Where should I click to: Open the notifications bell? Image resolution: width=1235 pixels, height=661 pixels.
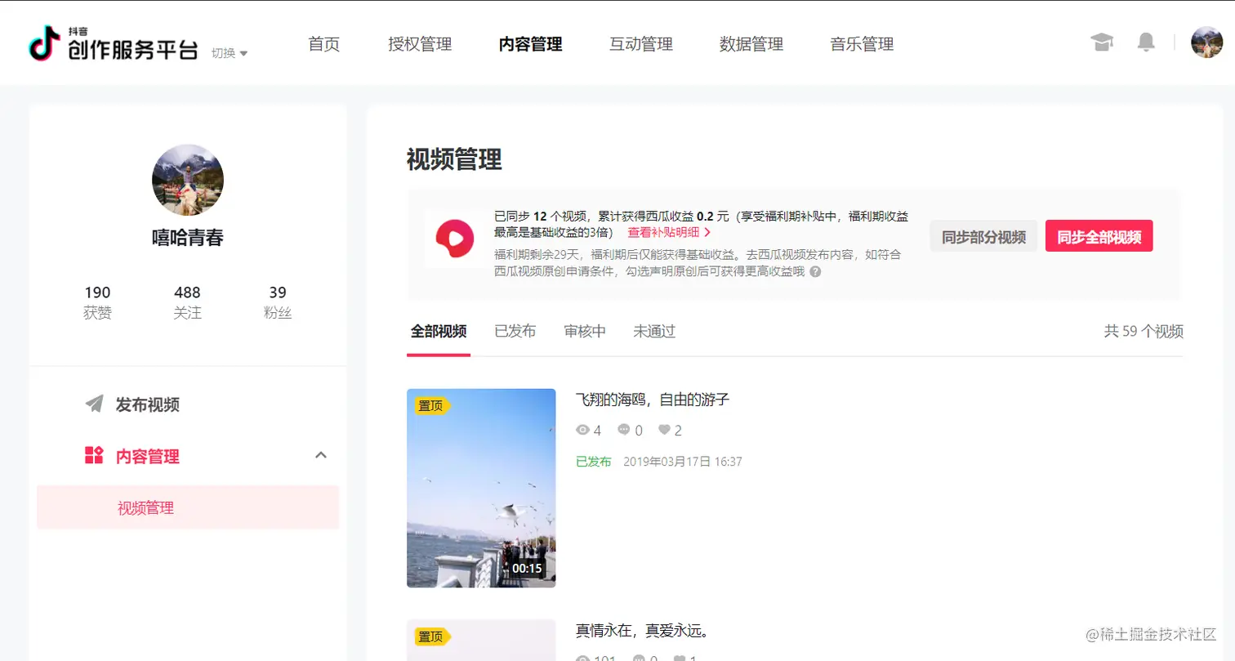tap(1147, 42)
